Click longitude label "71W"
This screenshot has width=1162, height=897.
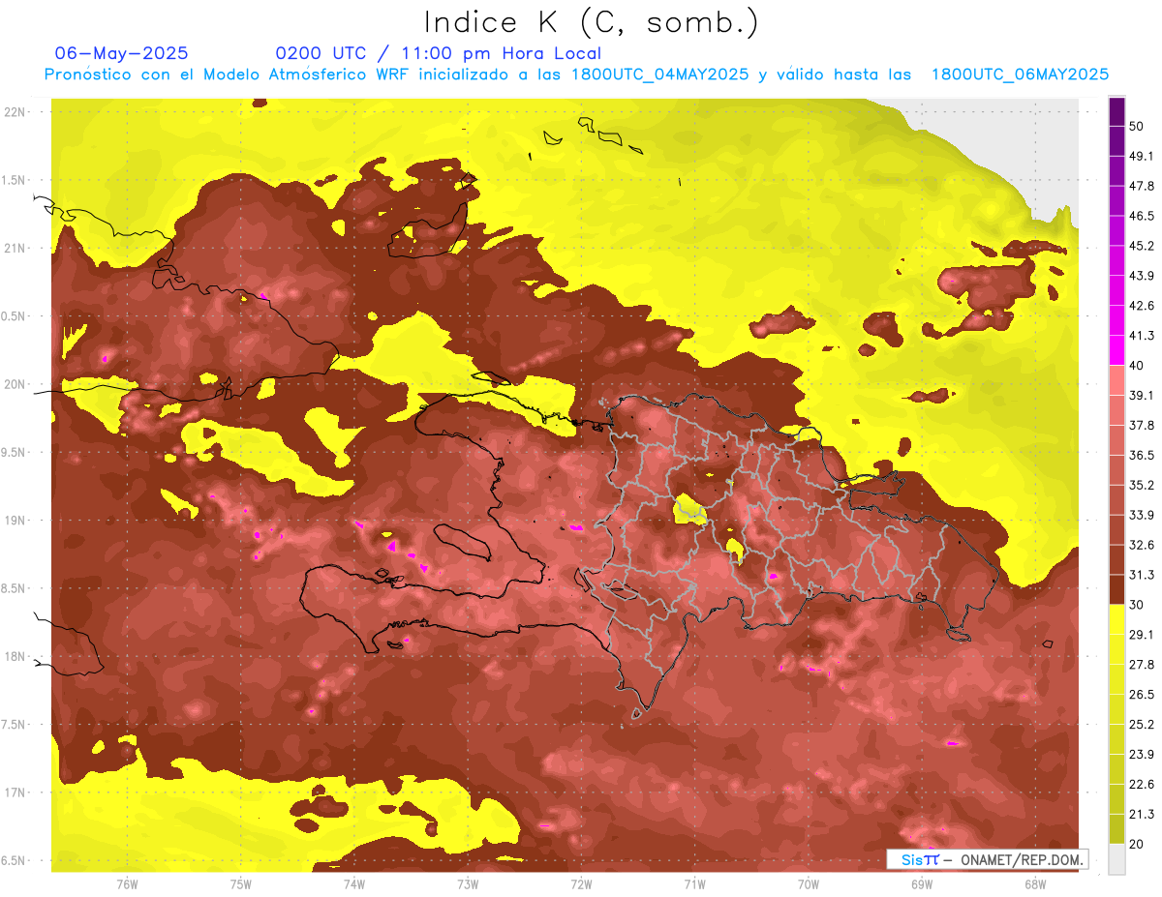pos(694,883)
